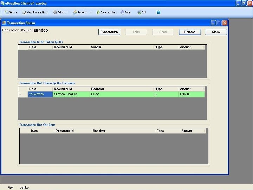Image resolution: width=253 pixels, height=190 pixels.
Task: Click the document id cell in green row
Action: (71, 94)
